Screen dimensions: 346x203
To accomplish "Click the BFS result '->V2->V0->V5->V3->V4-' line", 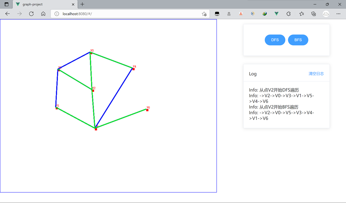I will coord(281,113).
